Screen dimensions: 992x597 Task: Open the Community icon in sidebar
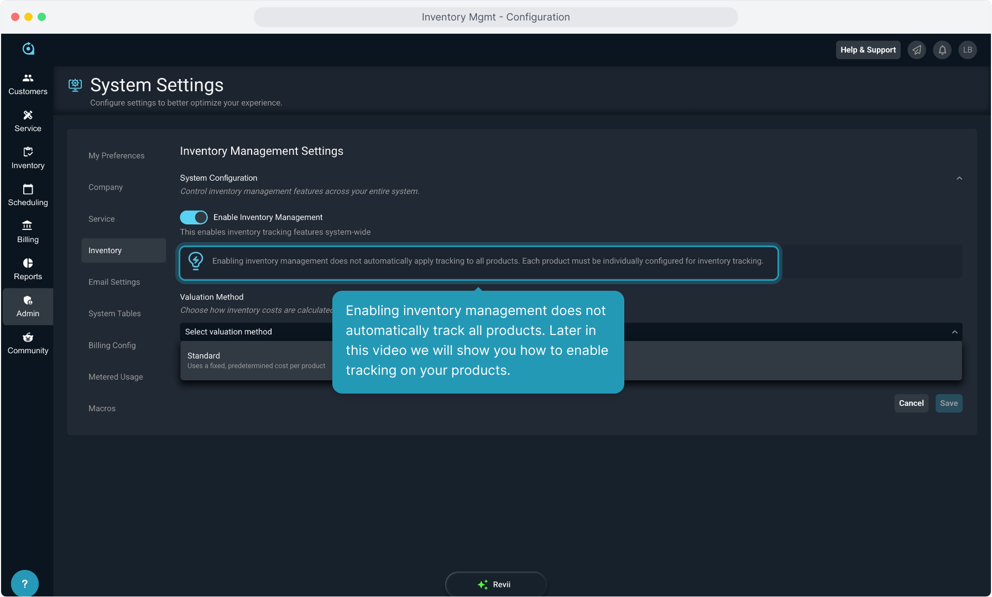pos(28,337)
